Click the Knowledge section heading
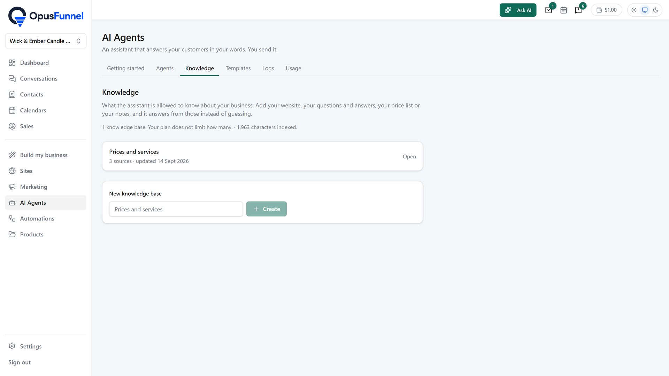Image resolution: width=669 pixels, height=376 pixels. pyautogui.click(x=120, y=92)
